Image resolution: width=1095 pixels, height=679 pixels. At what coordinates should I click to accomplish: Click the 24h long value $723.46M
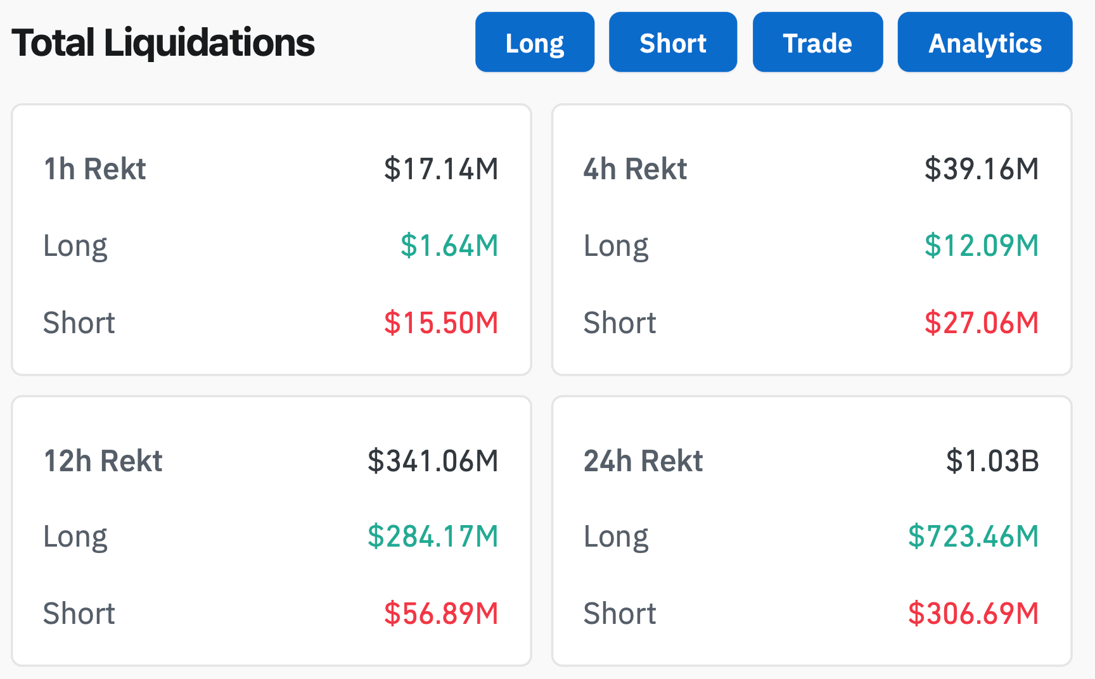click(x=973, y=536)
